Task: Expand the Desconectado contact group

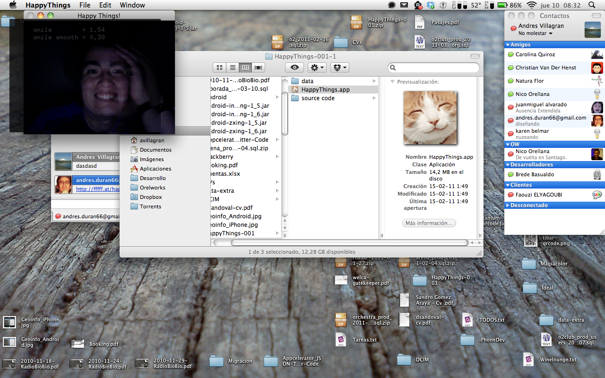Action: pyautogui.click(x=508, y=206)
